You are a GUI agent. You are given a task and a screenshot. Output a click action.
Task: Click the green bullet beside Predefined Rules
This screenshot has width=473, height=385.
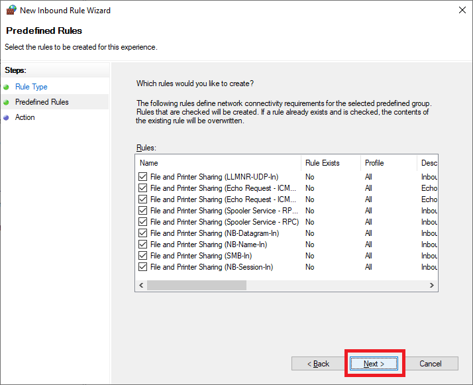pyautogui.click(x=7, y=102)
